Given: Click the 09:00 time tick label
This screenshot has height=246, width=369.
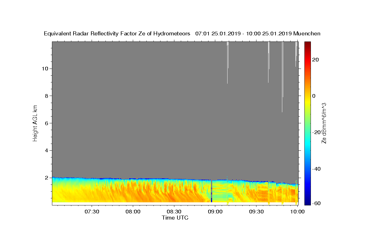Looking at the screenshot, I should [215, 212].
